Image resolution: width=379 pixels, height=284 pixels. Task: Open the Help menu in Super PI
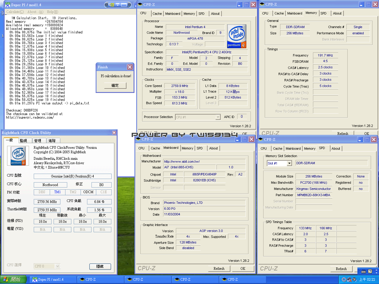tap(52, 12)
